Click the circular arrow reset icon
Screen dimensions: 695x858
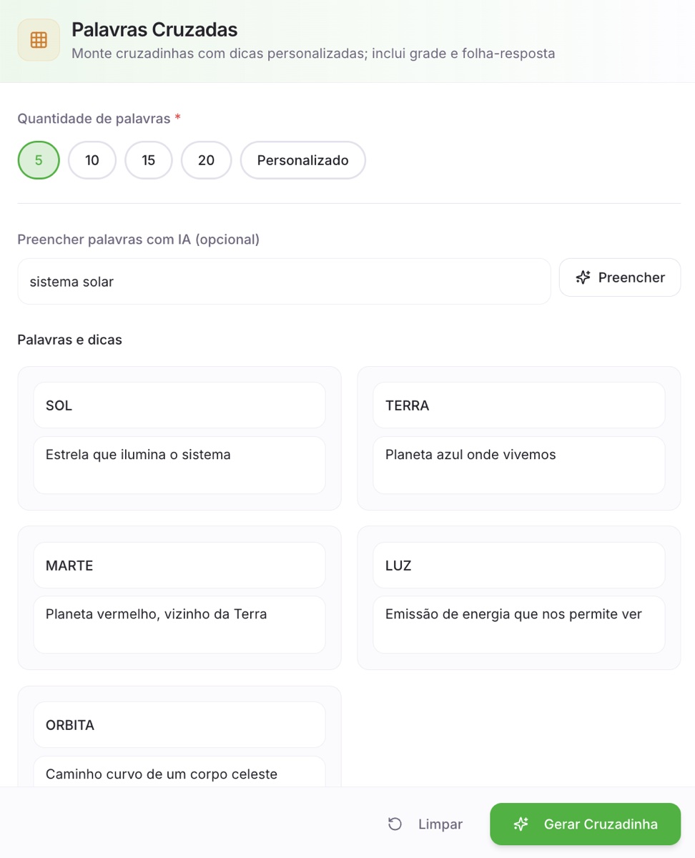[x=395, y=824]
